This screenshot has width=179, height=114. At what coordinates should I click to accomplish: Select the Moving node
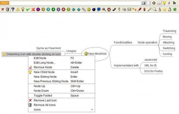click(167, 37)
